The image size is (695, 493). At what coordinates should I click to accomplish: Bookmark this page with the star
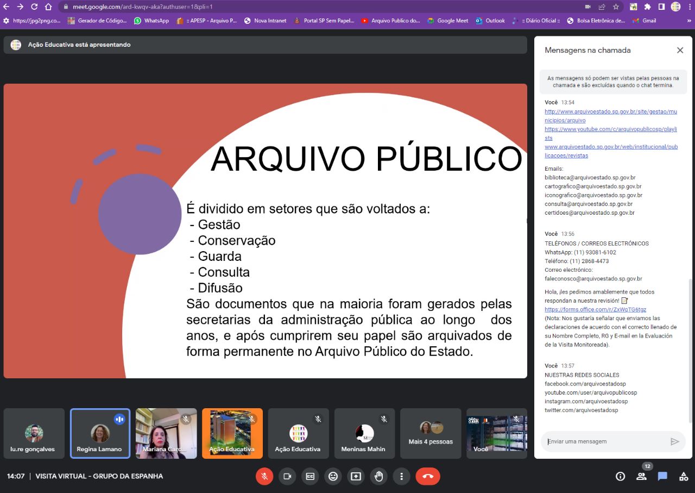coord(616,7)
